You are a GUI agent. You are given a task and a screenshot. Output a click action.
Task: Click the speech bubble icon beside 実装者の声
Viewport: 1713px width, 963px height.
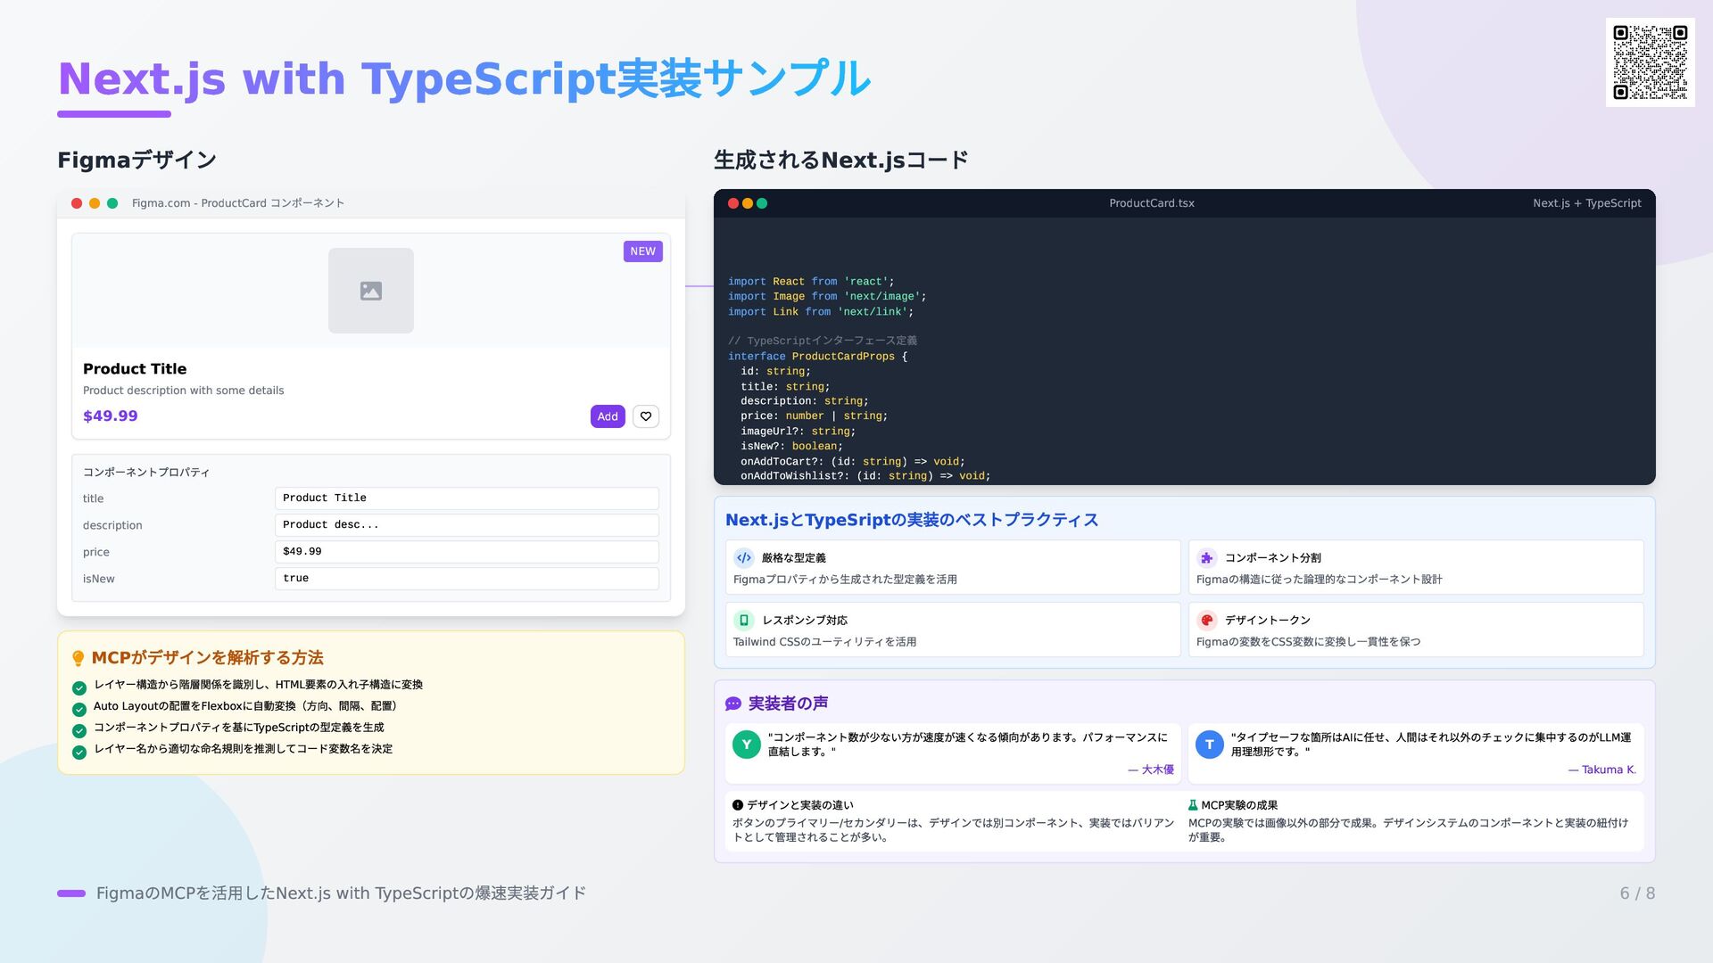(x=733, y=704)
